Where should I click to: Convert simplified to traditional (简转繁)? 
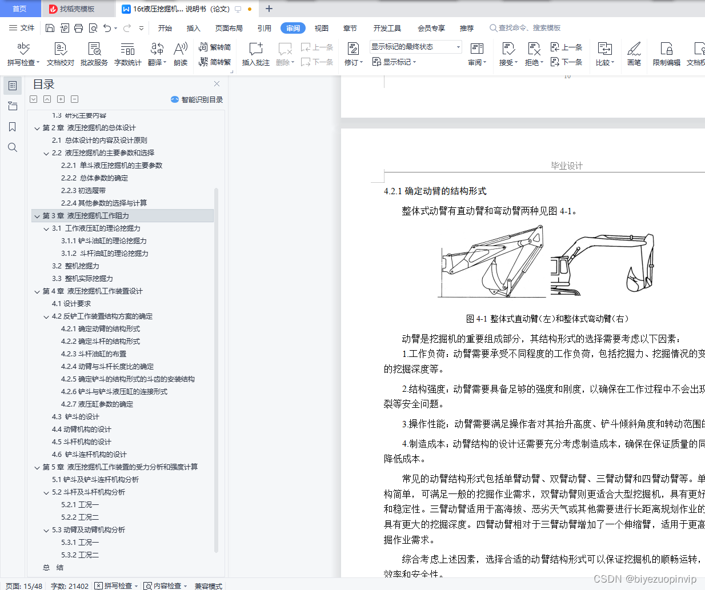(215, 62)
